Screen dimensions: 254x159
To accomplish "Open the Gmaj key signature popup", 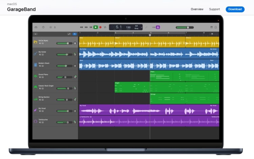I will tap(136, 29).
